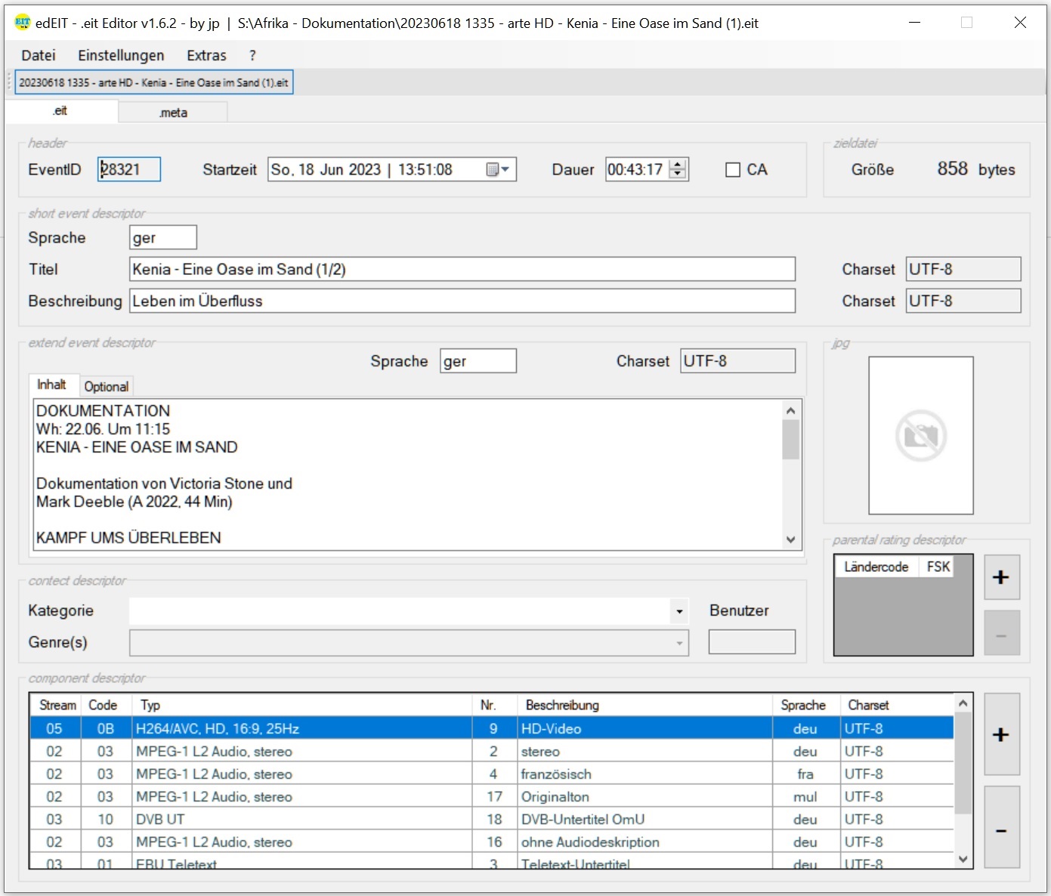
Task: Increase Dauer with the spinner up arrow
Action: click(x=679, y=165)
